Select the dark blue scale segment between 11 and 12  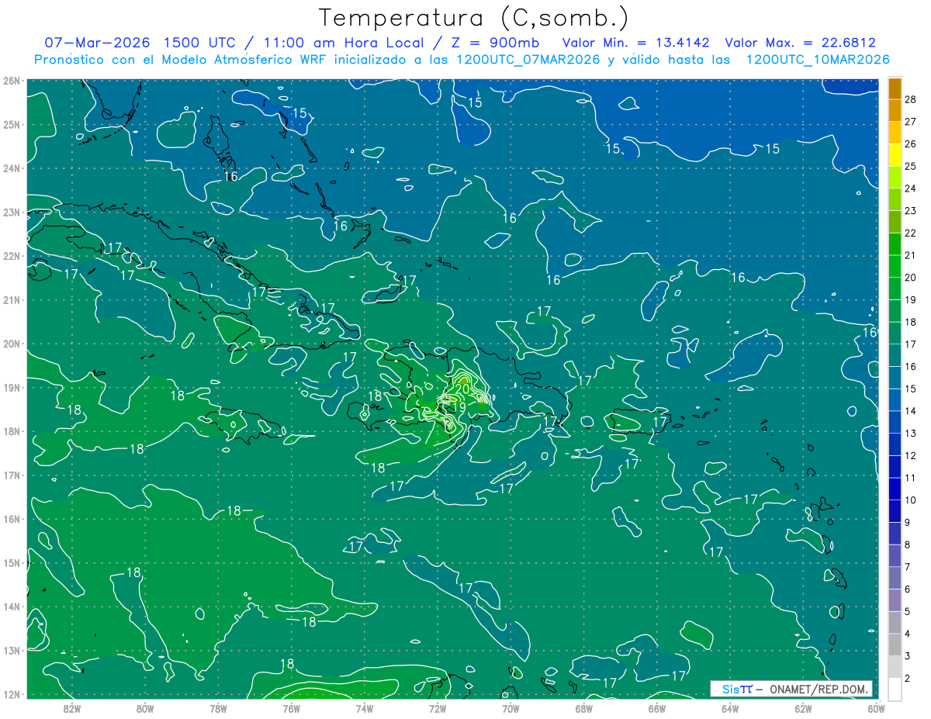point(895,466)
